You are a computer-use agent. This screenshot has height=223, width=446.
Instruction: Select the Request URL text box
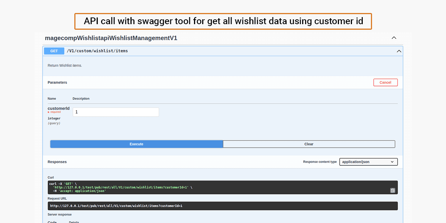click(223, 206)
